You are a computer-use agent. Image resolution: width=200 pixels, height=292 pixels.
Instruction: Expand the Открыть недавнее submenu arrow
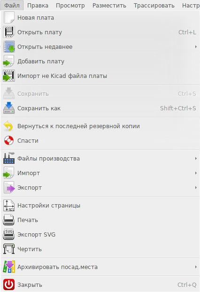click(196, 47)
